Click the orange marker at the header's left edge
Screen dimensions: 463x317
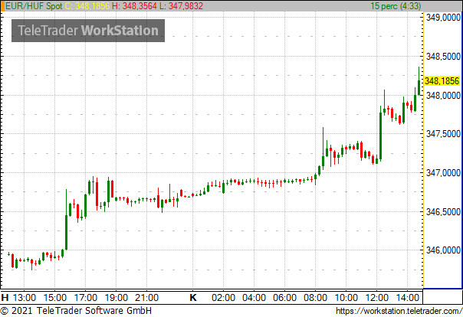2,6
